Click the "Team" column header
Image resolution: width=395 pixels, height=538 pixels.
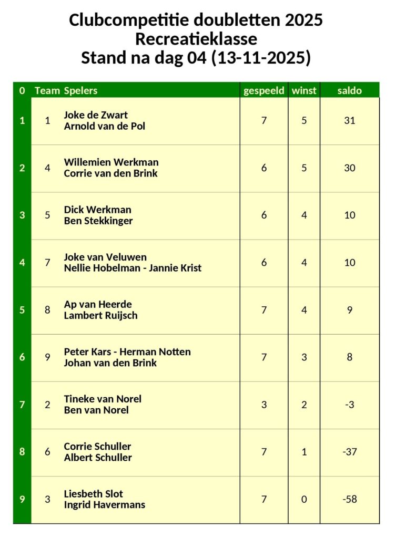(47, 90)
